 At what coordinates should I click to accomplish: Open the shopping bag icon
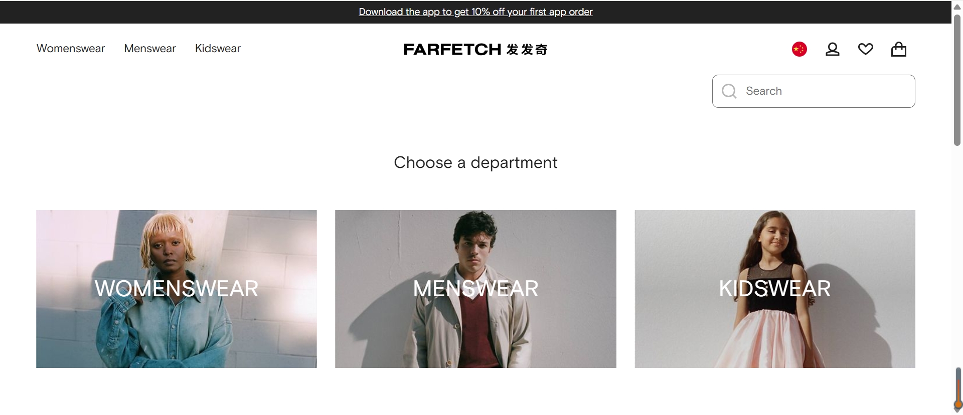(899, 49)
